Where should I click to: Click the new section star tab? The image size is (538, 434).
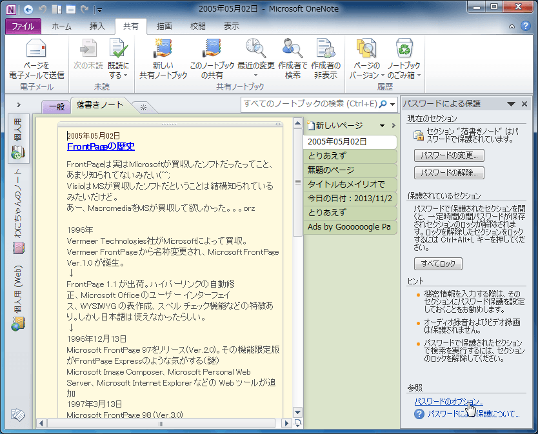click(143, 108)
